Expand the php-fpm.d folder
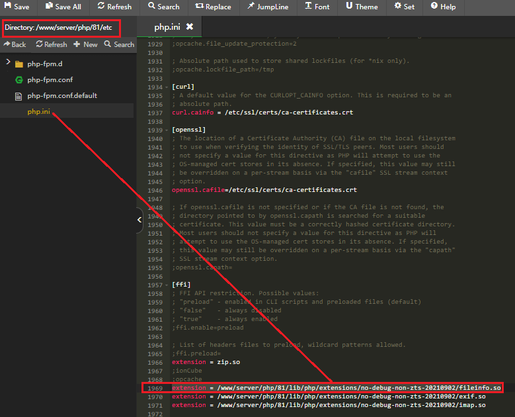515x417 pixels. click(x=8, y=63)
